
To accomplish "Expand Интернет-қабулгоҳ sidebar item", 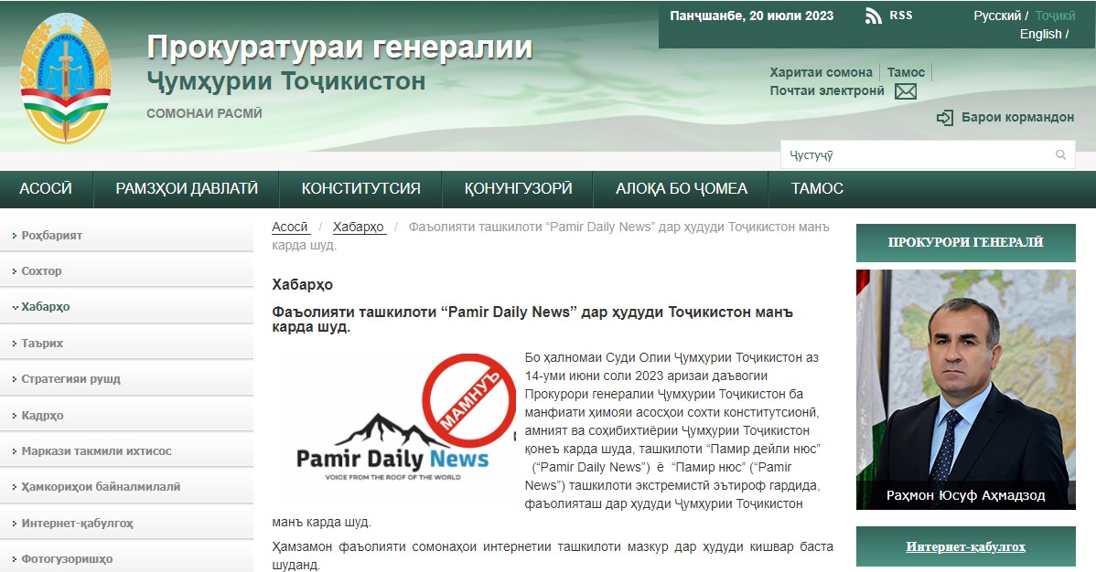I will coord(126,523).
